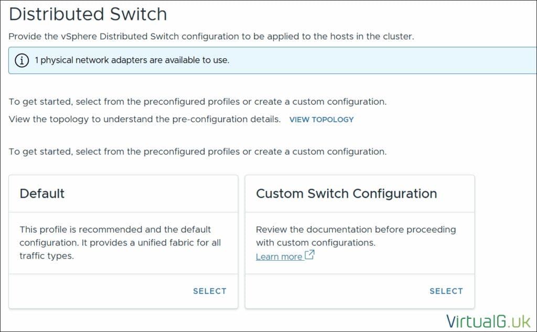Click the physical network adapters banner message
537x332 pixels.
pyautogui.click(x=132, y=60)
